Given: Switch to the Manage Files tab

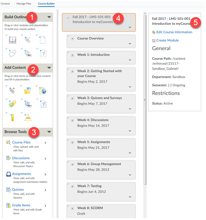Looking at the screenshot, I should click(24, 4).
